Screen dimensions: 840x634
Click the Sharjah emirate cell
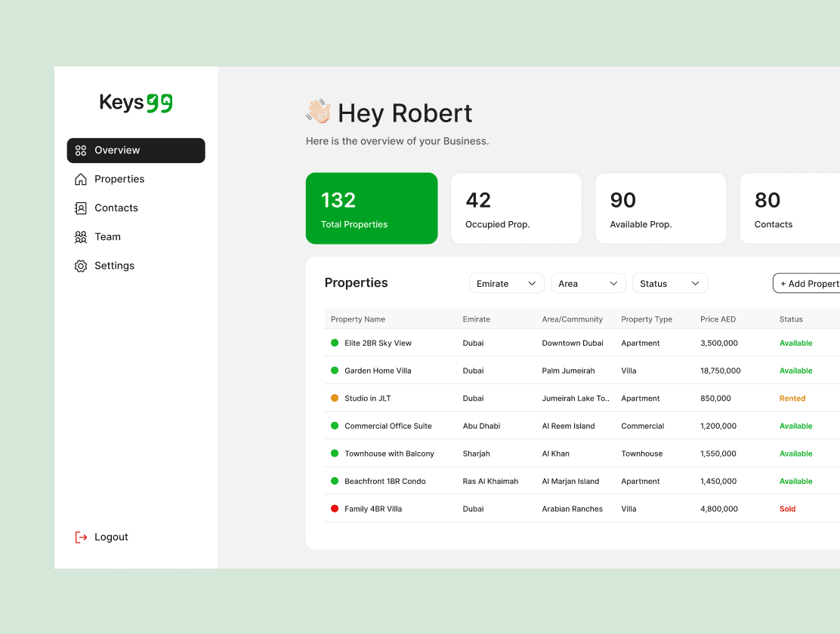pos(476,454)
